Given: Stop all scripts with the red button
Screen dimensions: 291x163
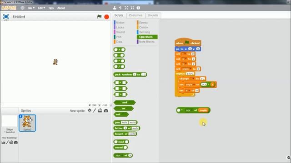Looking at the screenshot, I should point(106,17).
